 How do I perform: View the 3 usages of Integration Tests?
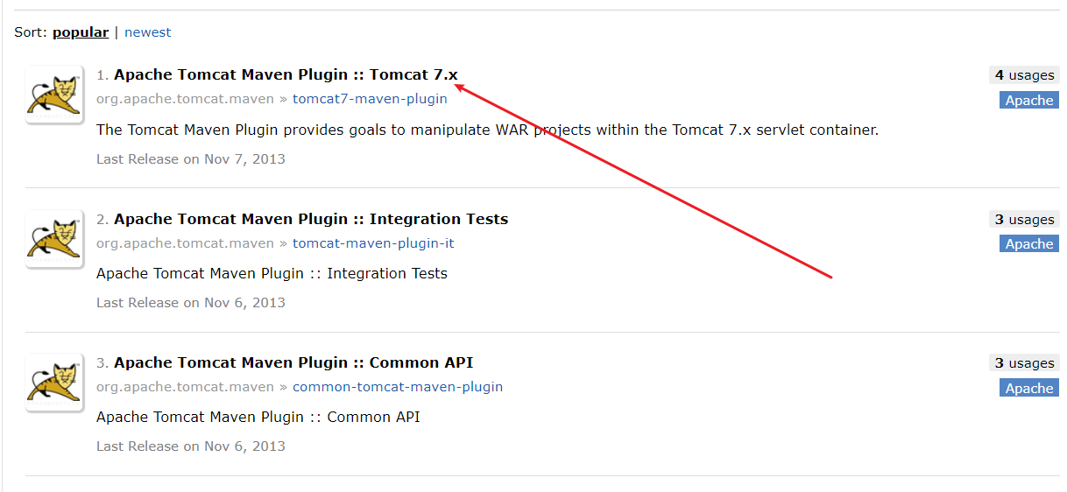click(1024, 220)
